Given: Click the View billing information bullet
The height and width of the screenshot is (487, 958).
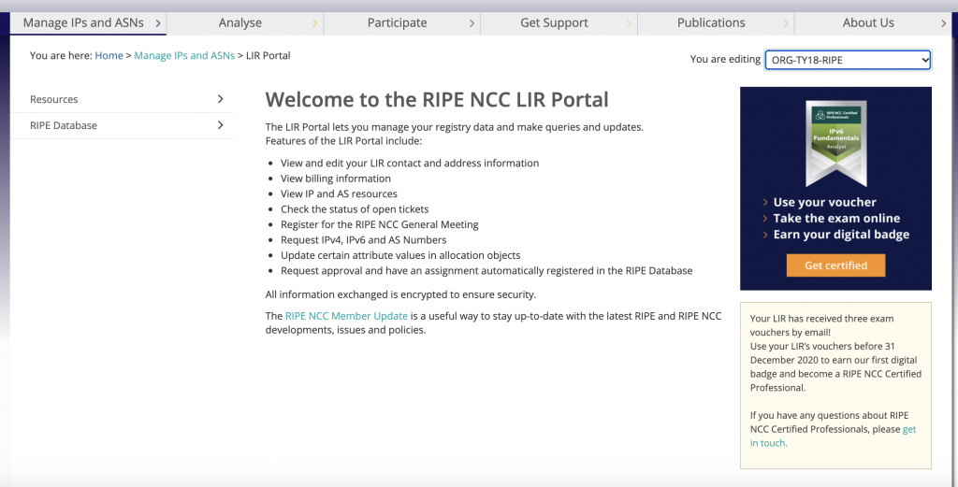Looking at the screenshot, I should [336, 179].
